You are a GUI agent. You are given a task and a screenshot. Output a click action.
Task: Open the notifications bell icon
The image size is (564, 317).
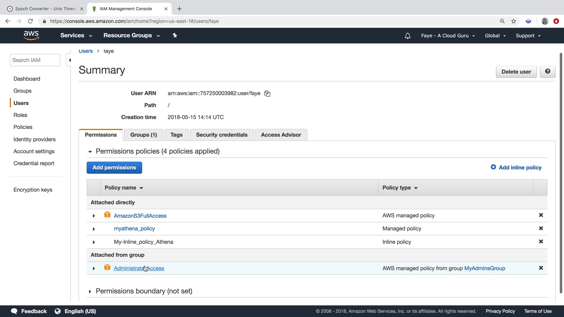tap(407, 36)
